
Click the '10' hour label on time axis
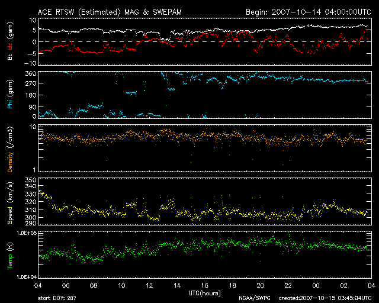pyautogui.click(x=121, y=285)
